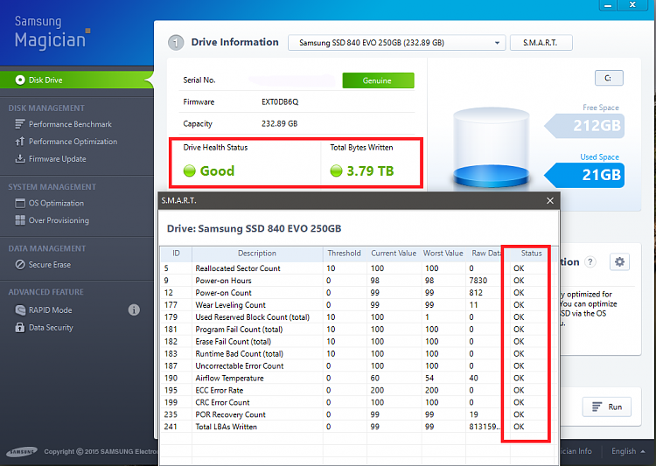Select the CRC Error Count row
Screen dimensions: 656x466
359,402
